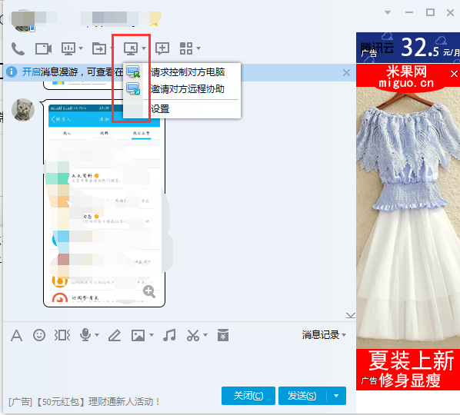Click the font style A icon

(x=16, y=335)
